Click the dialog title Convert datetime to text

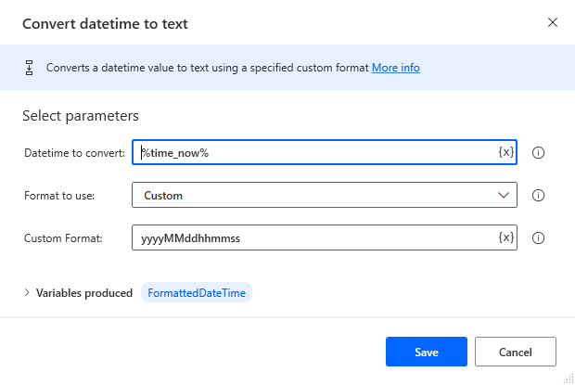pyautogui.click(x=105, y=23)
